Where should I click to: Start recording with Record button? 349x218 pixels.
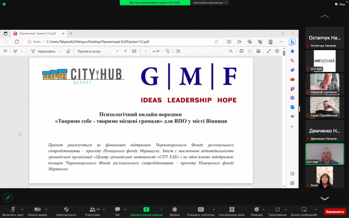(x=174, y=211)
